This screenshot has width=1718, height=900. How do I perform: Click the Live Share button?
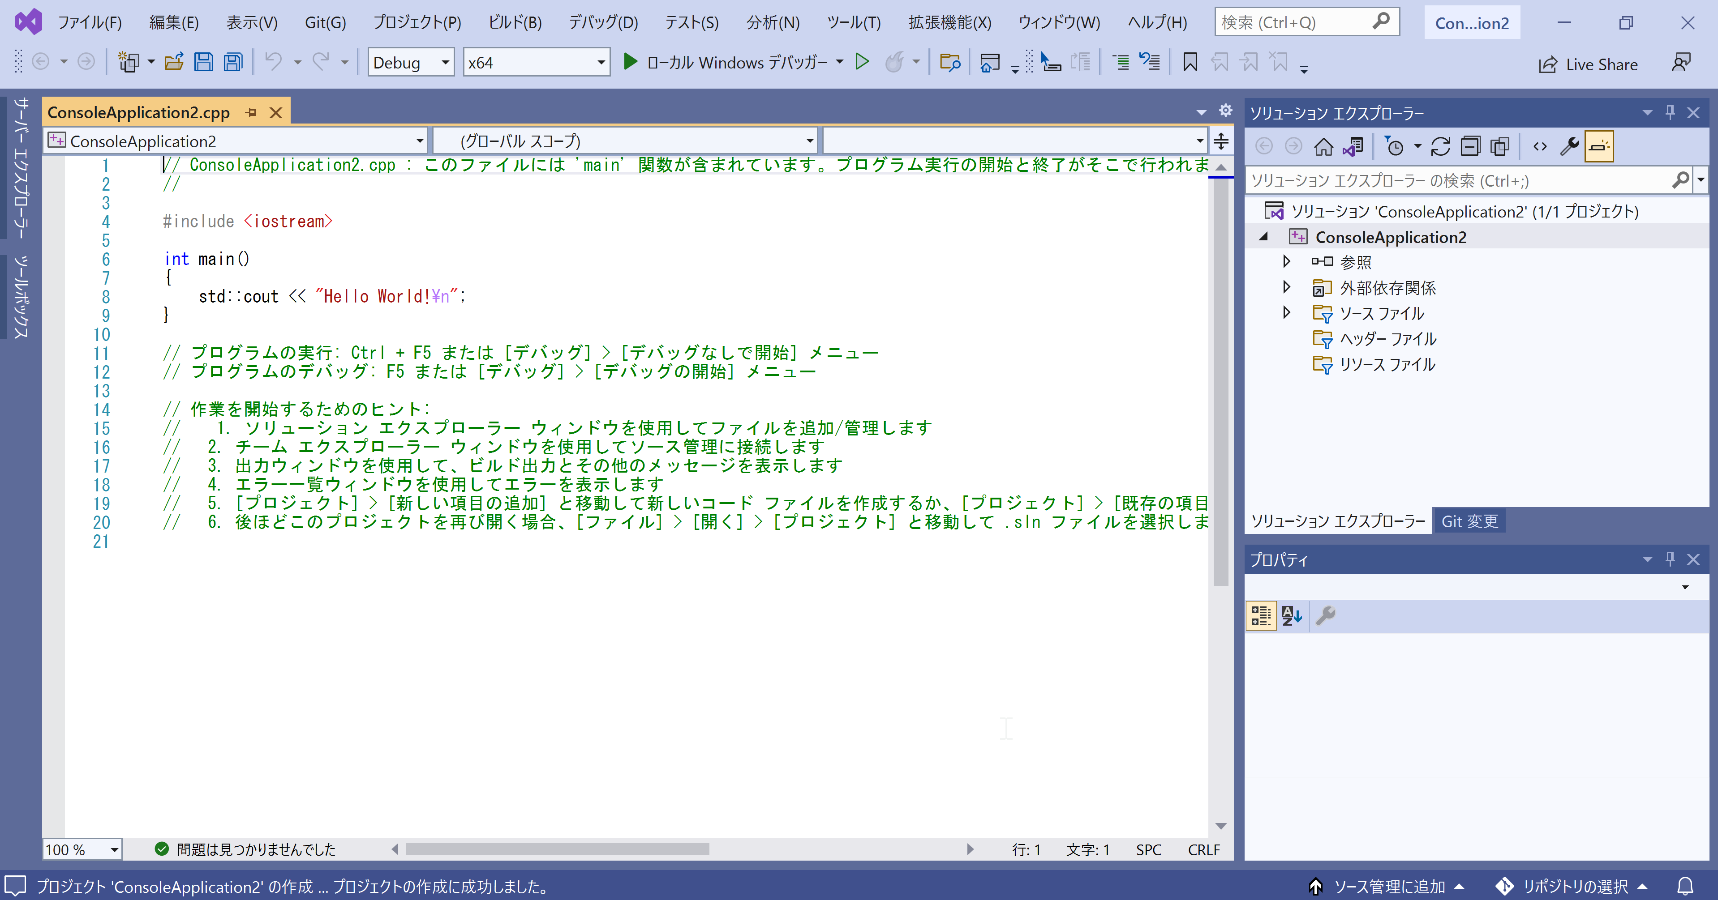point(1588,64)
